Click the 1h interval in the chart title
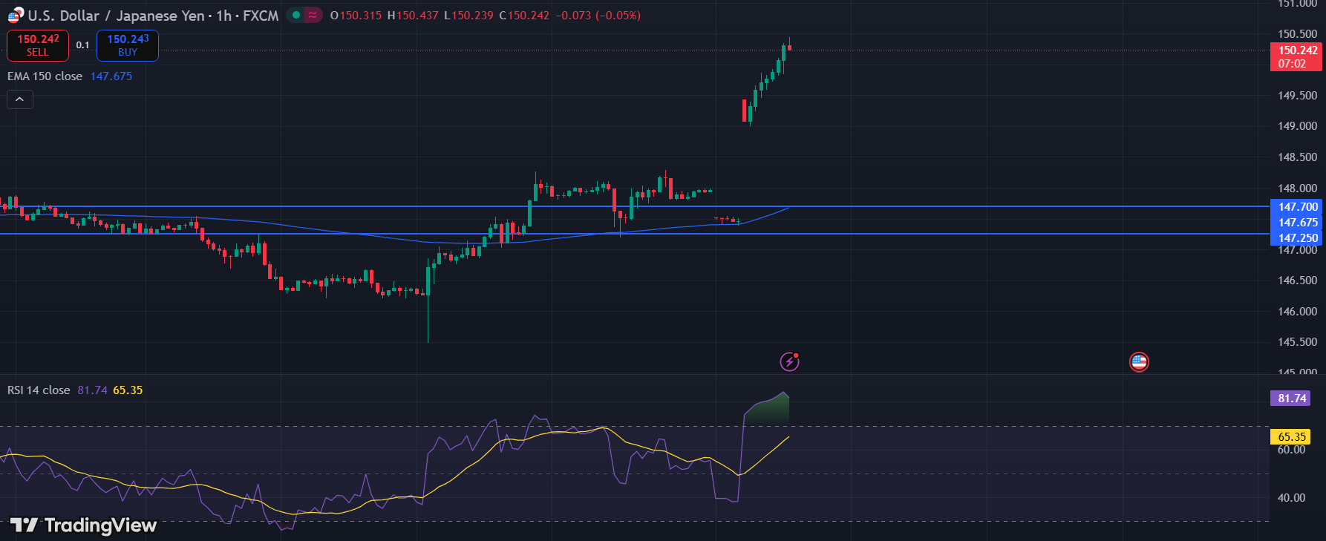This screenshot has width=1326, height=541. (223, 16)
